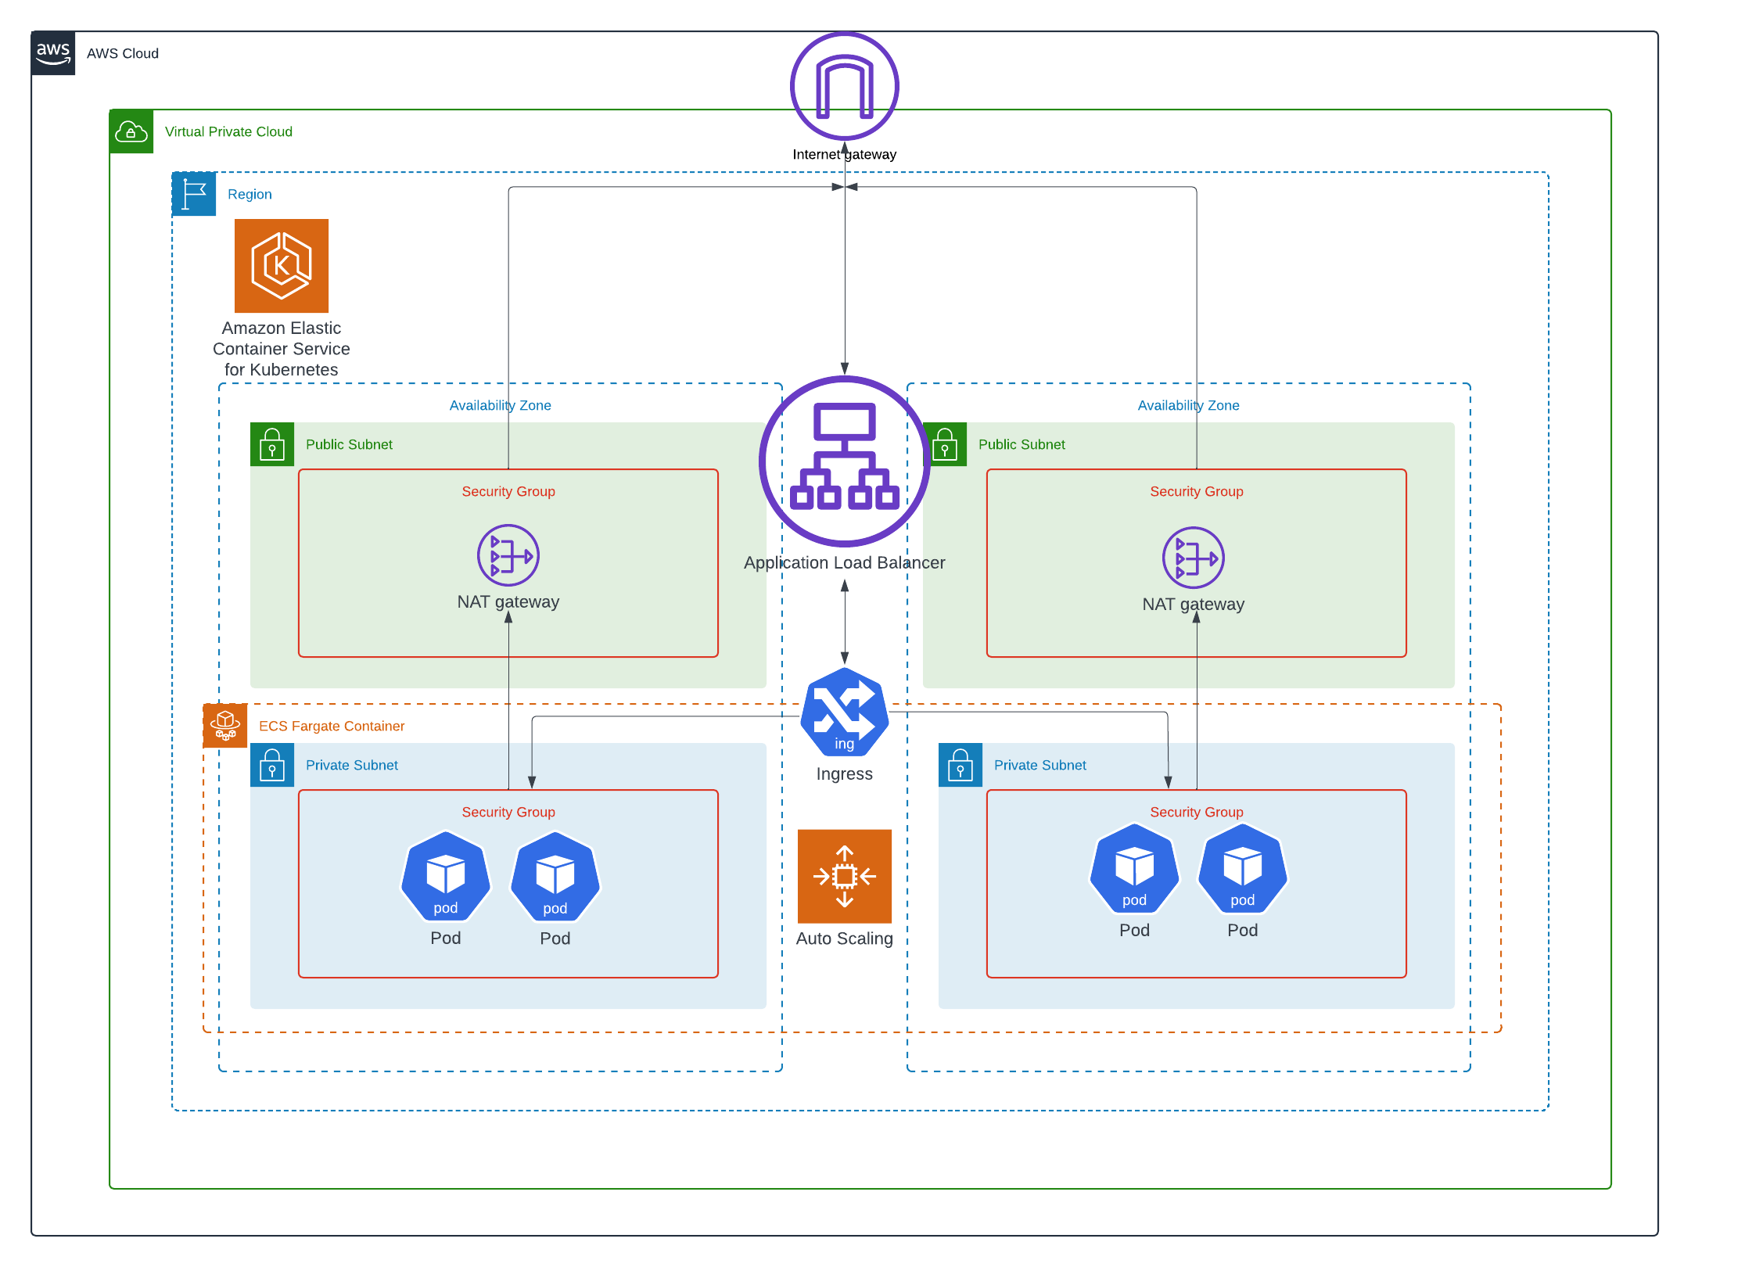
Task: Click the Amazon Elastic Container Service label
Action: coord(282,349)
